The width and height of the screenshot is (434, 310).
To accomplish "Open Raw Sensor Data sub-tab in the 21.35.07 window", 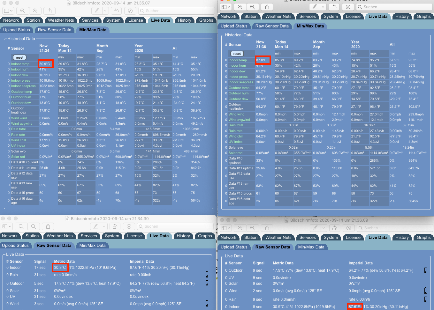I will click(x=55, y=30).
